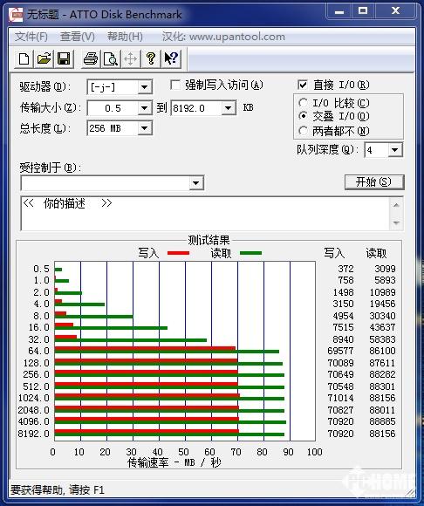Click the ATTO application icon in title bar
This screenshot has width=424, height=506.
(16, 15)
